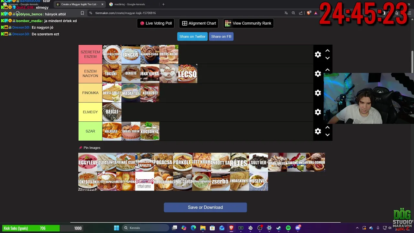The height and width of the screenshot is (233, 414).
Task: Bookmark this page icon
Action: pos(82,13)
